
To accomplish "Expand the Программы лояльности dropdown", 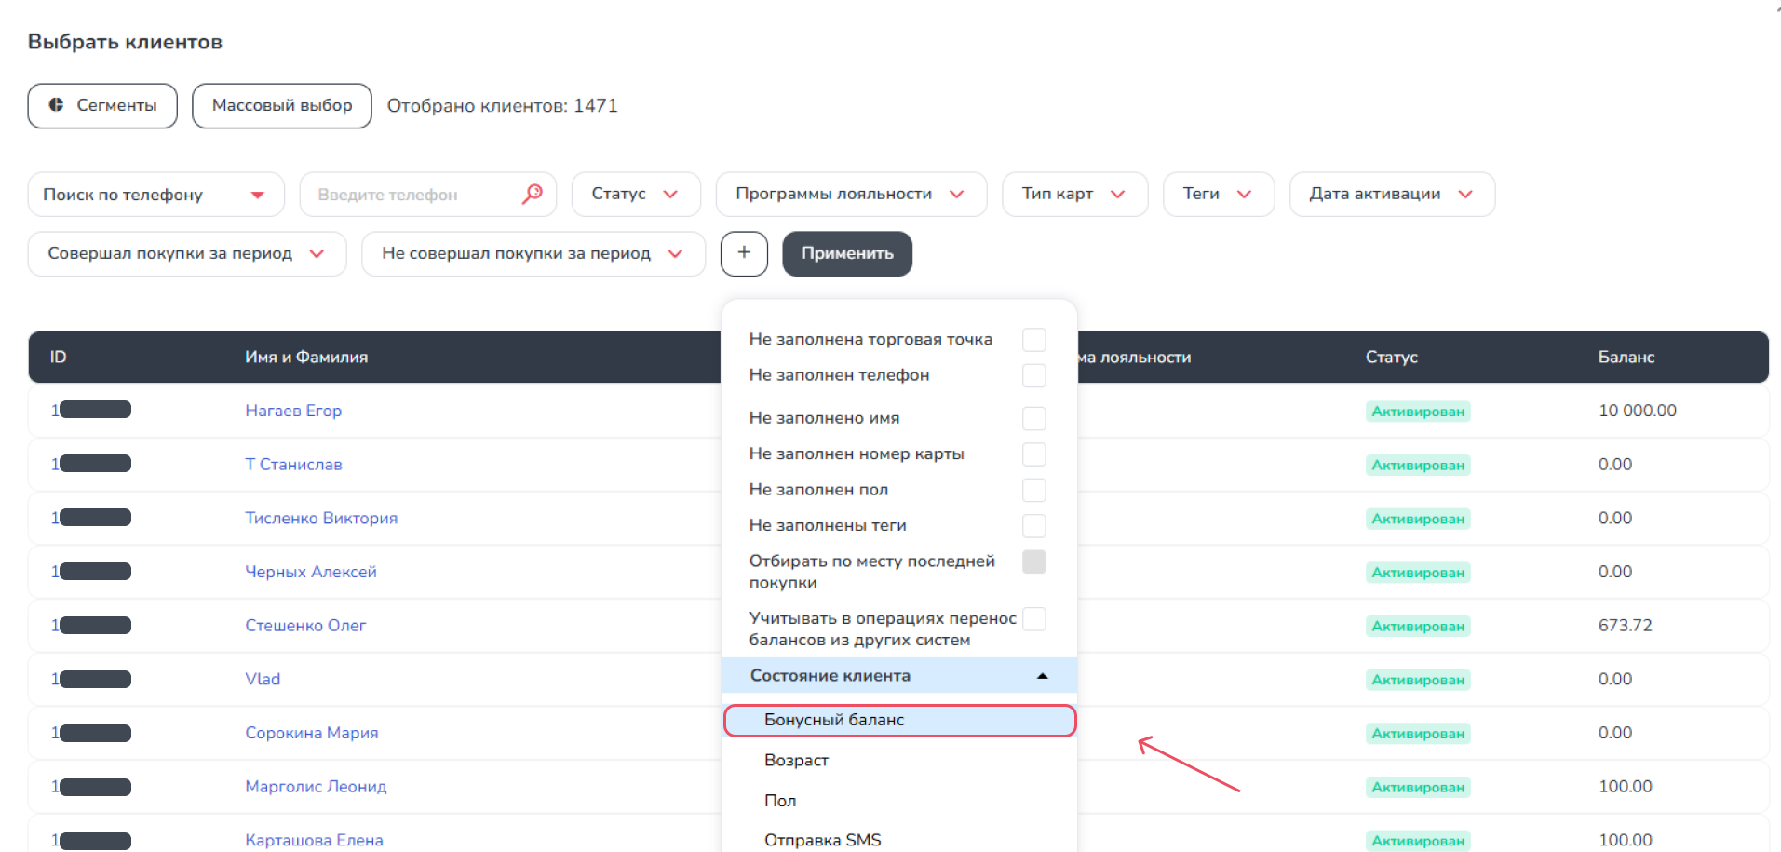I will point(850,194).
